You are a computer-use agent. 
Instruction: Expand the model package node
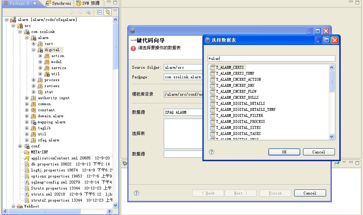point(40,62)
